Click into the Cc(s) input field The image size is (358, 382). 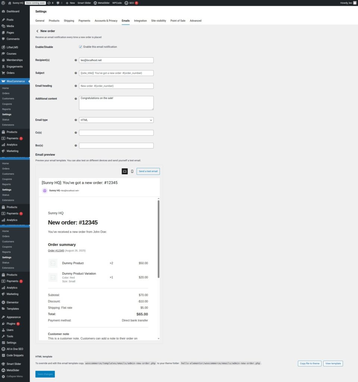[116, 133]
